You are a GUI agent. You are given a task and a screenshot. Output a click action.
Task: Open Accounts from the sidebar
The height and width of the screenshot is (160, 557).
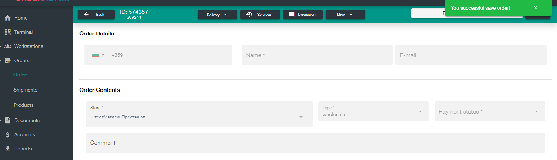tap(24, 135)
